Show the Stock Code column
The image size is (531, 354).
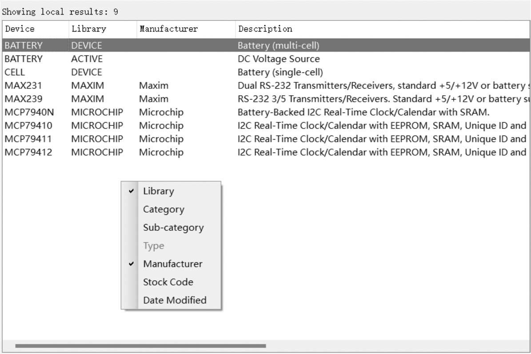tap(168, 282)
